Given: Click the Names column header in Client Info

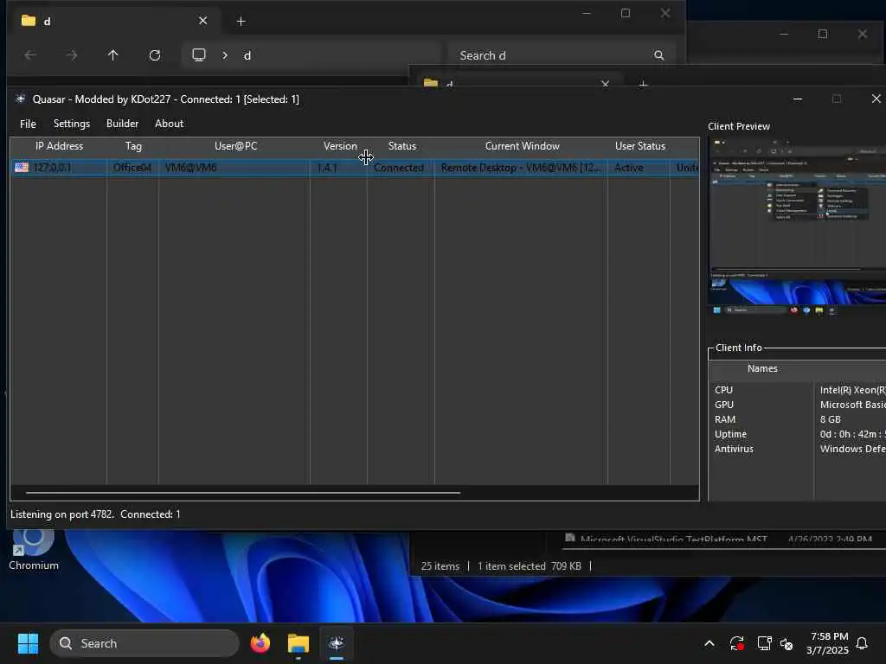Looking at the screenshot, I should [761, 368].
